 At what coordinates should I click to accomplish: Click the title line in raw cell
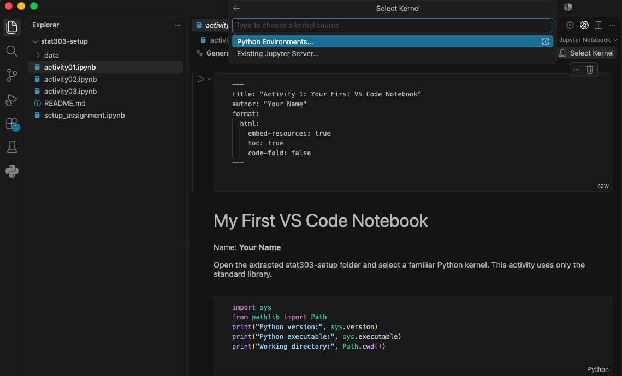[x=327, y=94]
